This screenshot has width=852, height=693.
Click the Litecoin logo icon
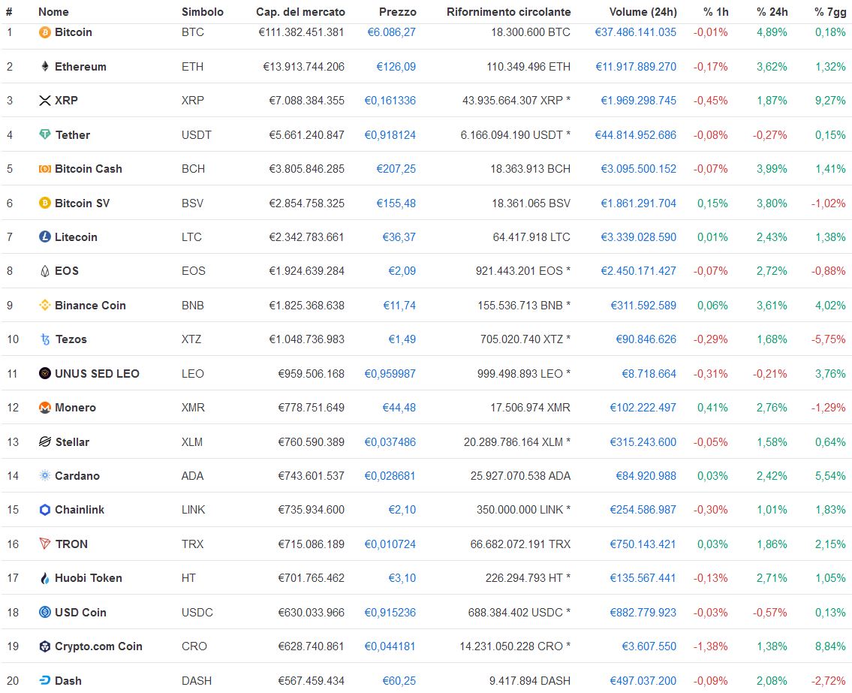click(x=44, y=237)
